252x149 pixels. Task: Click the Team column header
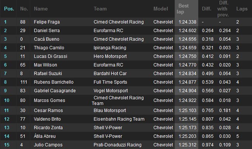coord(100,9)
